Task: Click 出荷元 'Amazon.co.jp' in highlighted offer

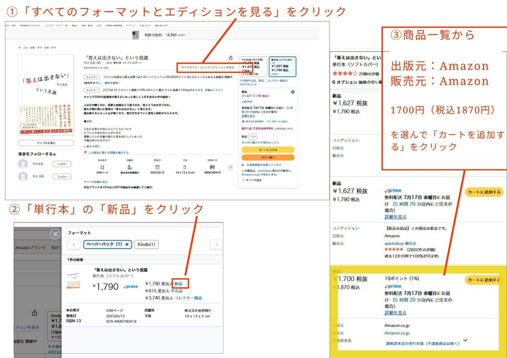Action: tap(397, 325)
